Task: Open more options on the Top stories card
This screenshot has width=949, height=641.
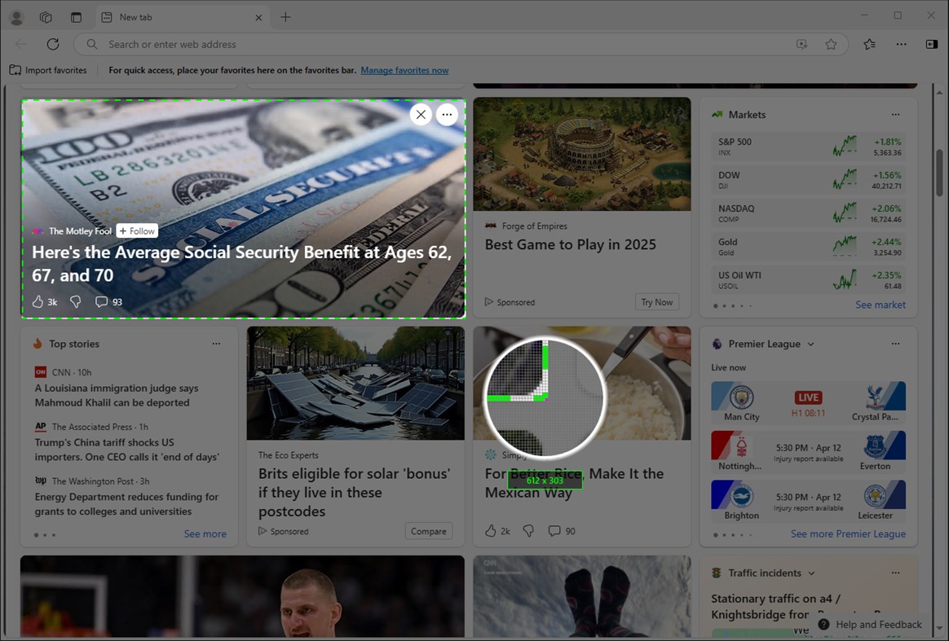Action: click(216, 344)
